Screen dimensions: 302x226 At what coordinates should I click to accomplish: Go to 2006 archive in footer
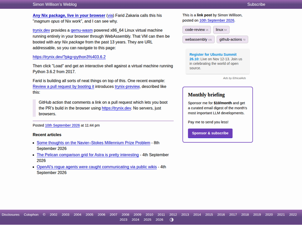pos(102,214)
